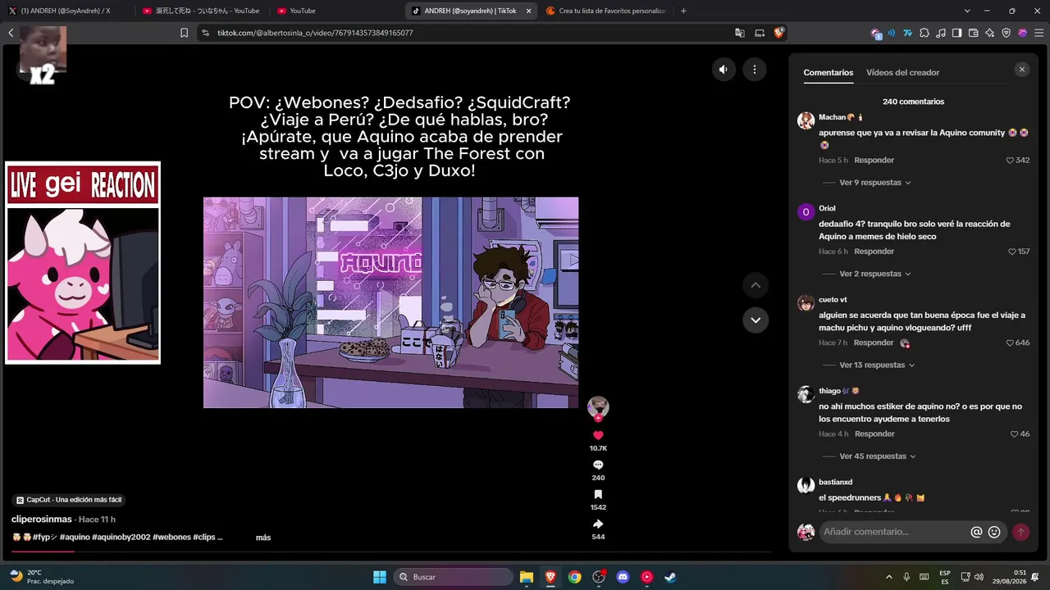Go to the previous video
Image resolution: width=1050 pixels, height=590 pixels.
coord(756,285)
